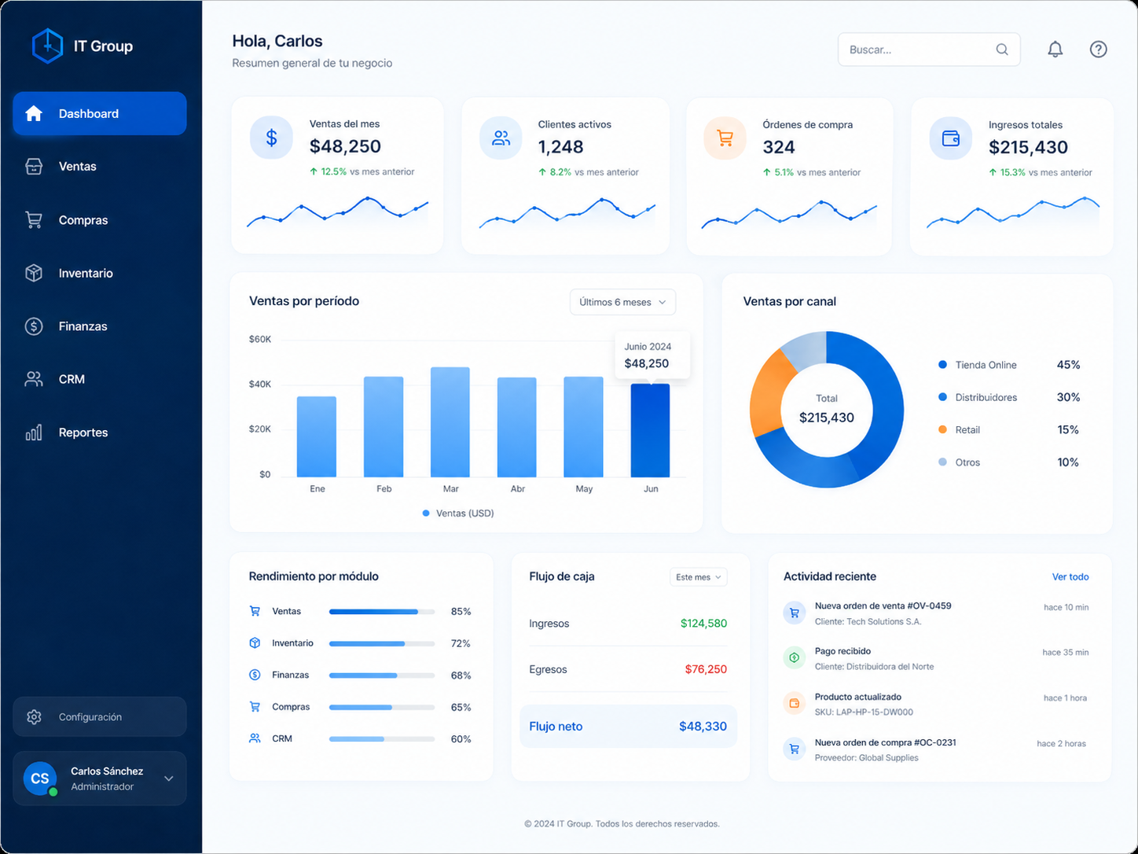Click the people icon beside CRM in Rendimiento
The height and width of the screenshot is (854, 1138).
[255, 738]
